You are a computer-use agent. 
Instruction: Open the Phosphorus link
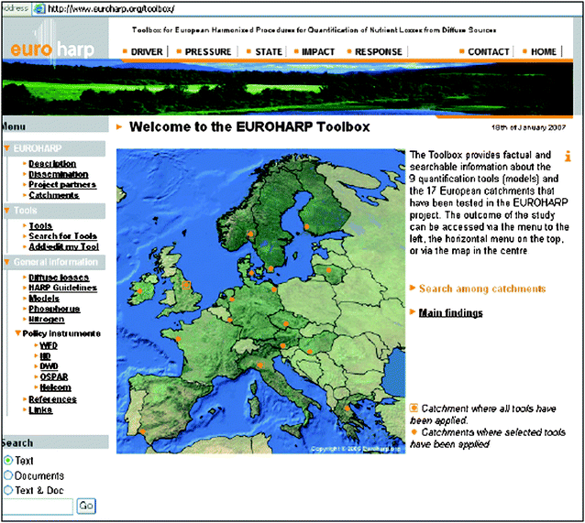click(x=54, y=309)
